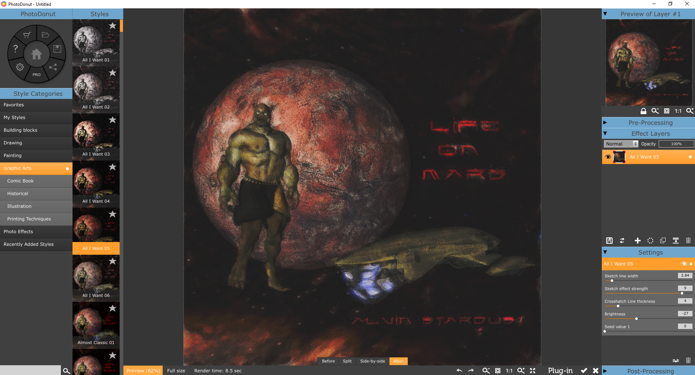Toggle favorite star on All I Want 01
The height and width of the screenshot is (375, 695).
[x=113, y=26]
